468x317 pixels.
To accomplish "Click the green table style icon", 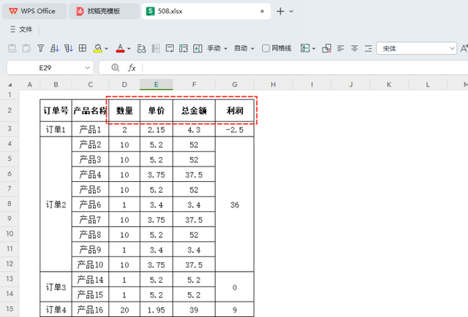I will coord(305,48).
